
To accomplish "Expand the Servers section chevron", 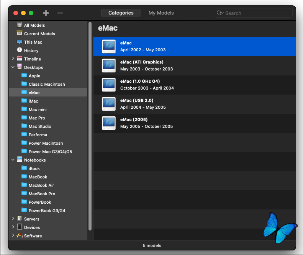I will pyautogui.click(x=13, y=218).
